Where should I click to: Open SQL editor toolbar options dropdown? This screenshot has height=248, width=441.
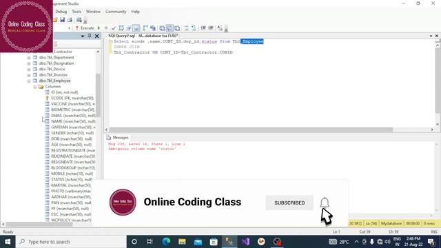click(x=226, y=30)
